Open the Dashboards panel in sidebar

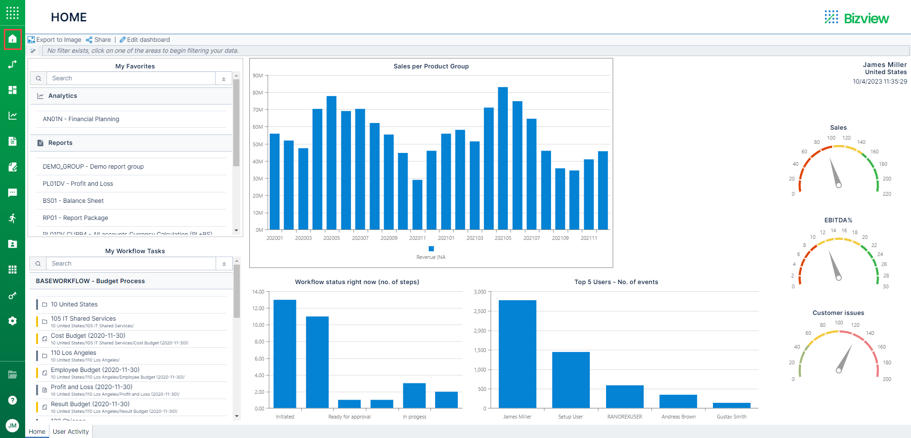pyautogui.click(x=12, y=90)
